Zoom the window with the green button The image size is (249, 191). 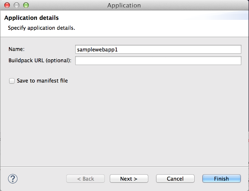click(26, 5)
